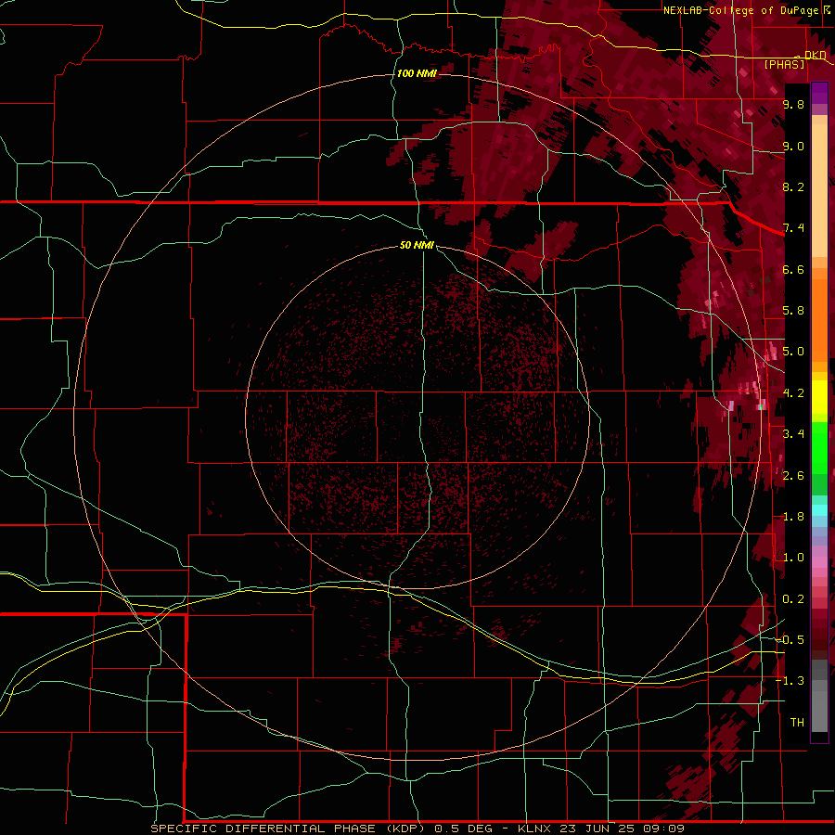
Task: Click the KLNX radar site identifier
Action: click(535, 829)
